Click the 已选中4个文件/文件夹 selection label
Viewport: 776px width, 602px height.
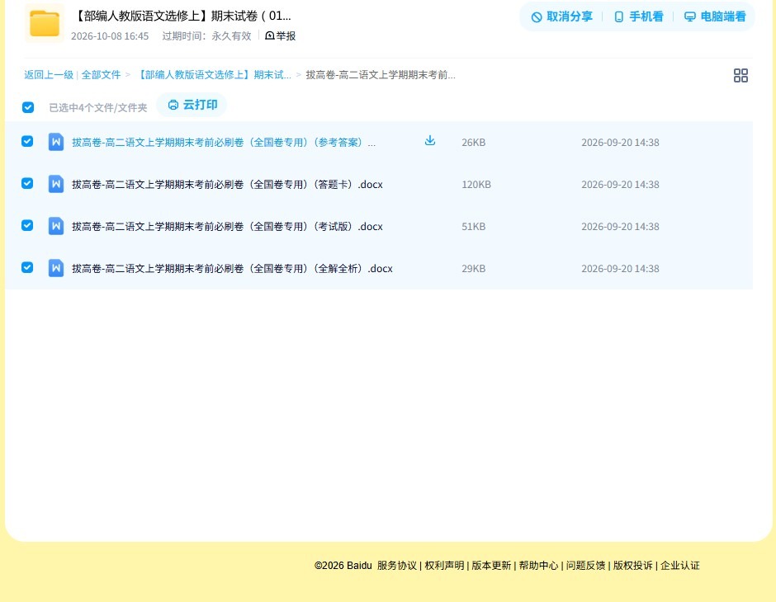coord(98,108)
